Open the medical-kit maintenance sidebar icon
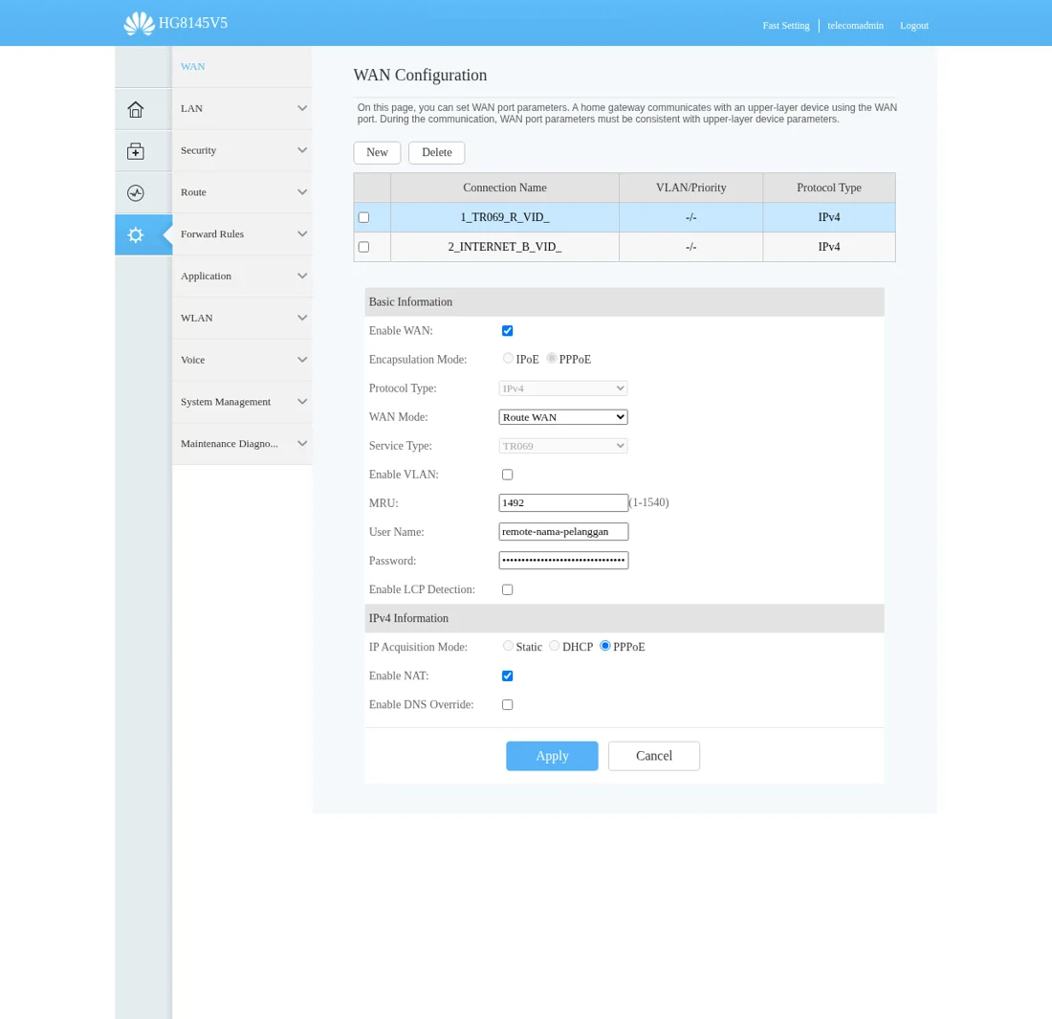 [136, 151]
